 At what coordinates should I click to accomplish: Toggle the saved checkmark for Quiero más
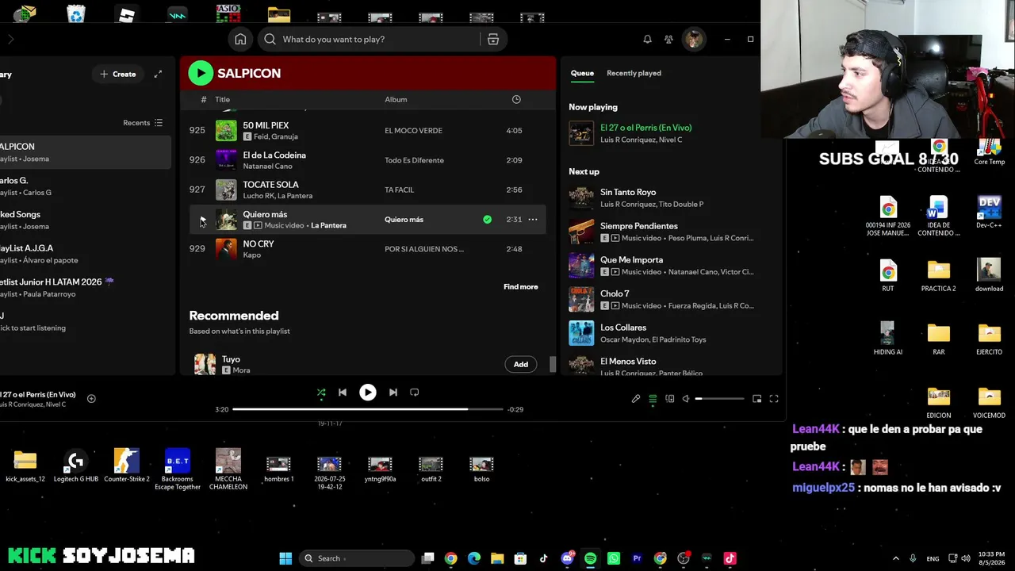(487, 220)
